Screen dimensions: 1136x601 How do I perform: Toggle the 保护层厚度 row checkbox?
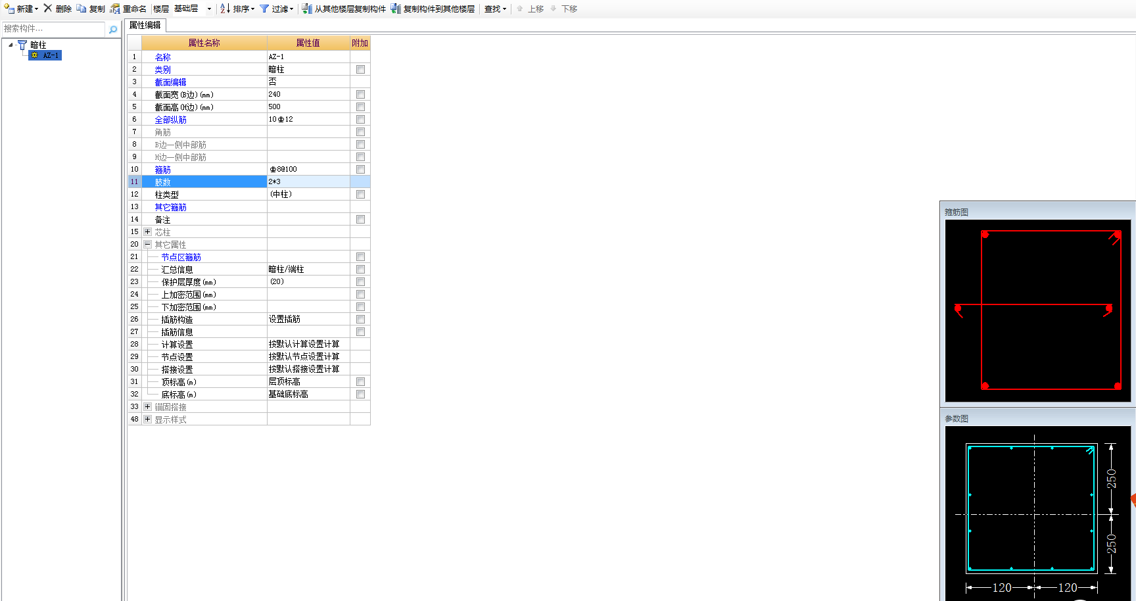(x=360, y=281)
